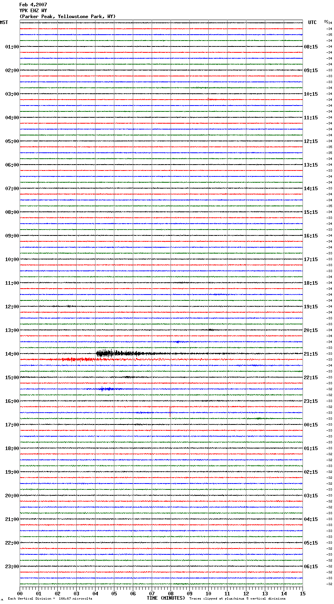Select the 09:00 MST hour label
The width and height of the screenshot is (334, 604).
pyautogui.click(x=12, y=236)
